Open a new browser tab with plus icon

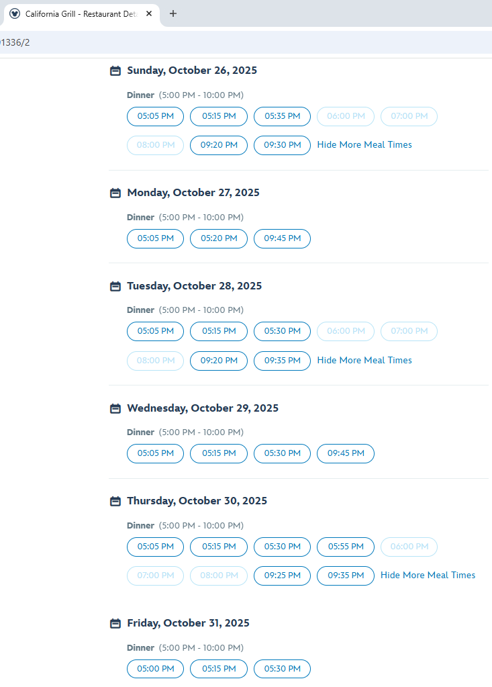[173, 13]
